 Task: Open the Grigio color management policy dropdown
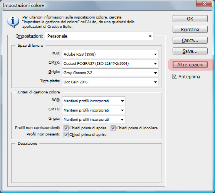pos(94,119)
